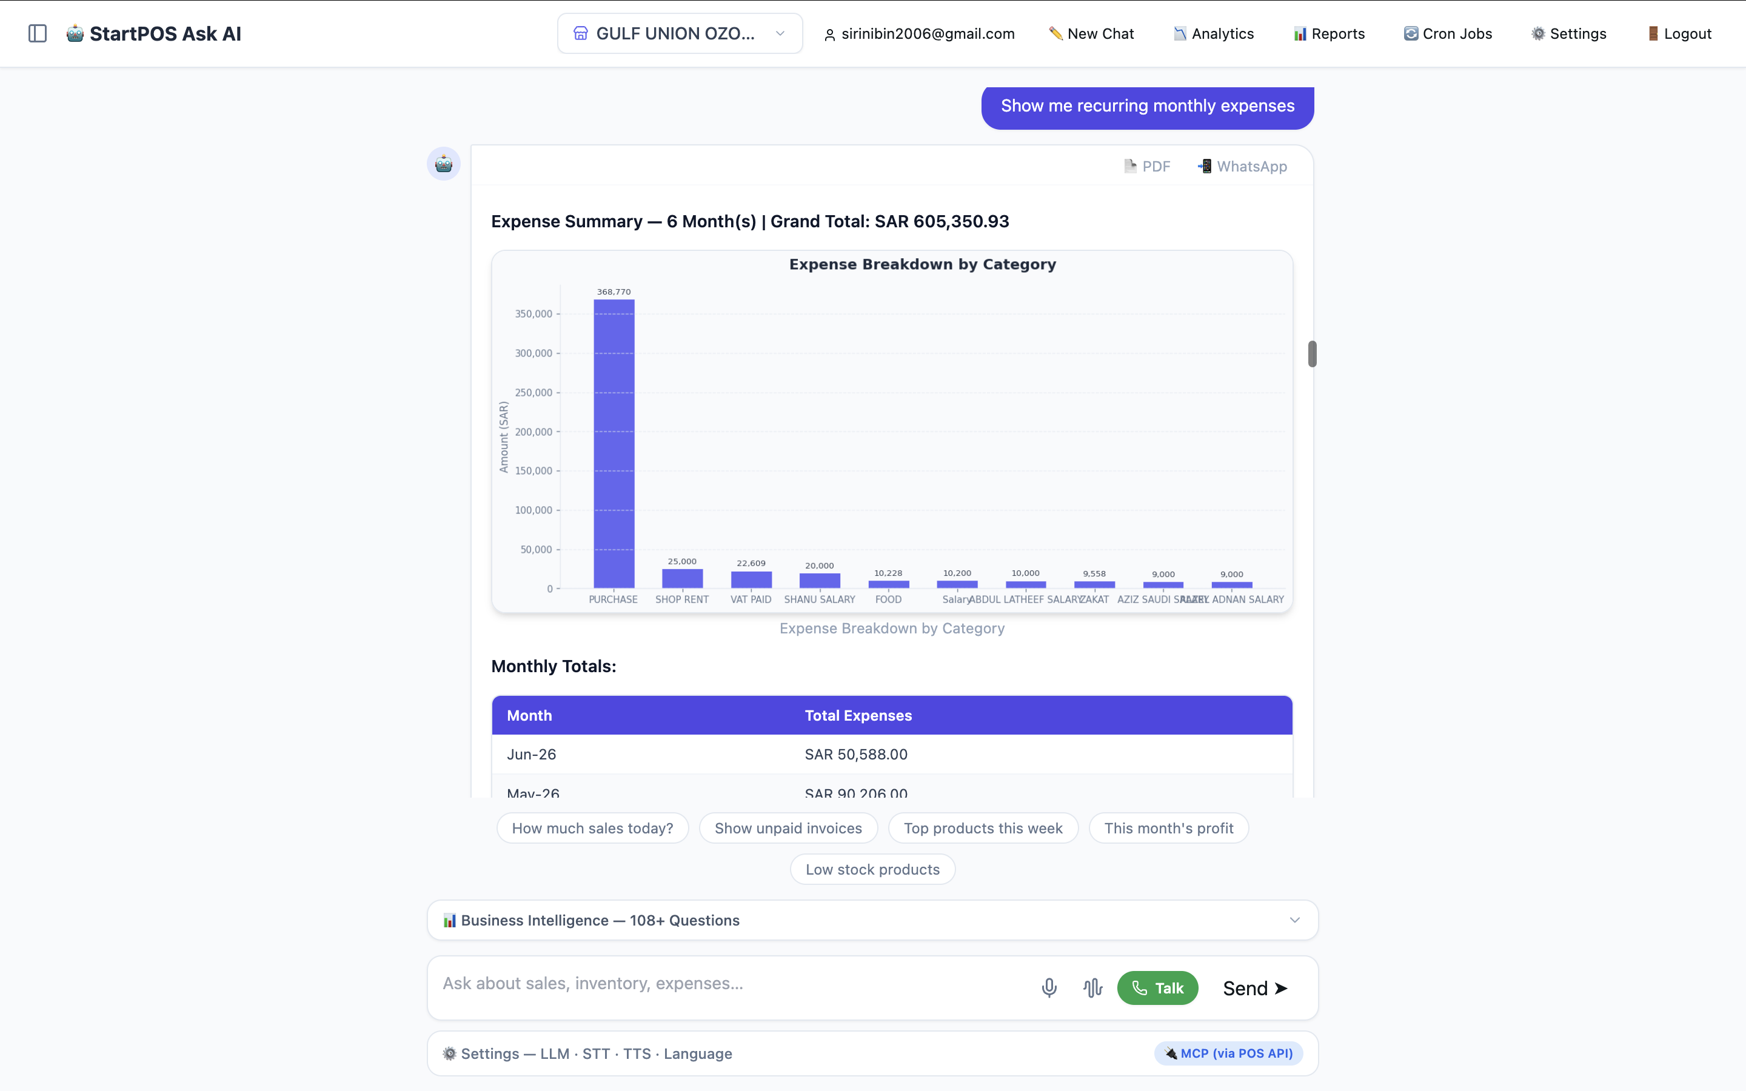Image resolution: width=1746 pixels, height=1091 pixels.
Task: Click the SHOP RENT bar in the chart
Action: click(x=682, y=579)
